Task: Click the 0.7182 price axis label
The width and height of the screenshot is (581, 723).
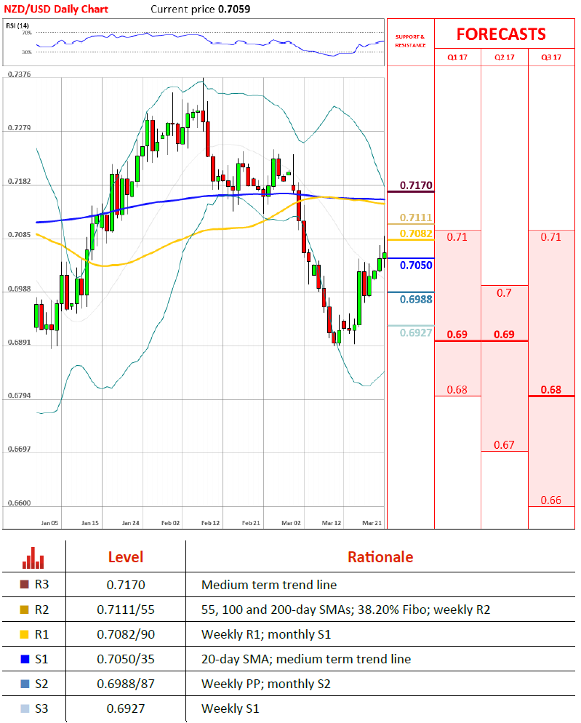Action: coord(20,181)
